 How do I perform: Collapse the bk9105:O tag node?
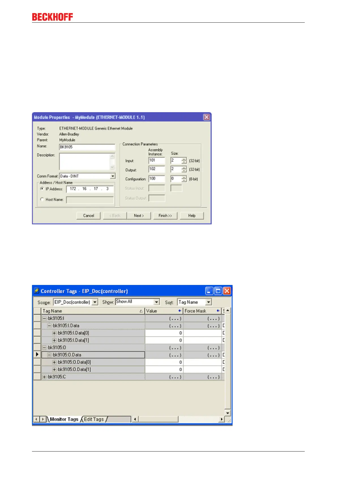pyautogui.click(x=44, y=348)
